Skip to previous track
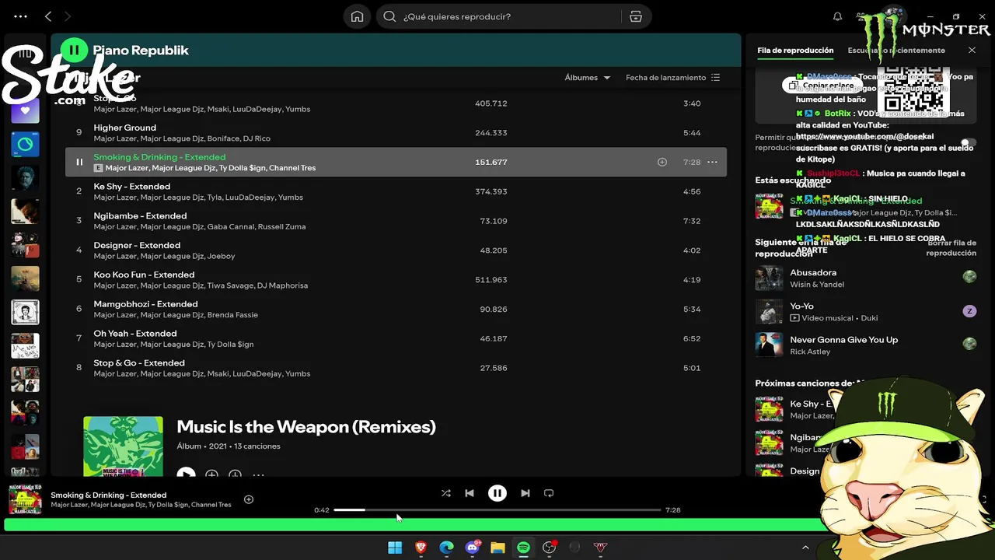This screenshot has height=560, width=995. point(470,493)
